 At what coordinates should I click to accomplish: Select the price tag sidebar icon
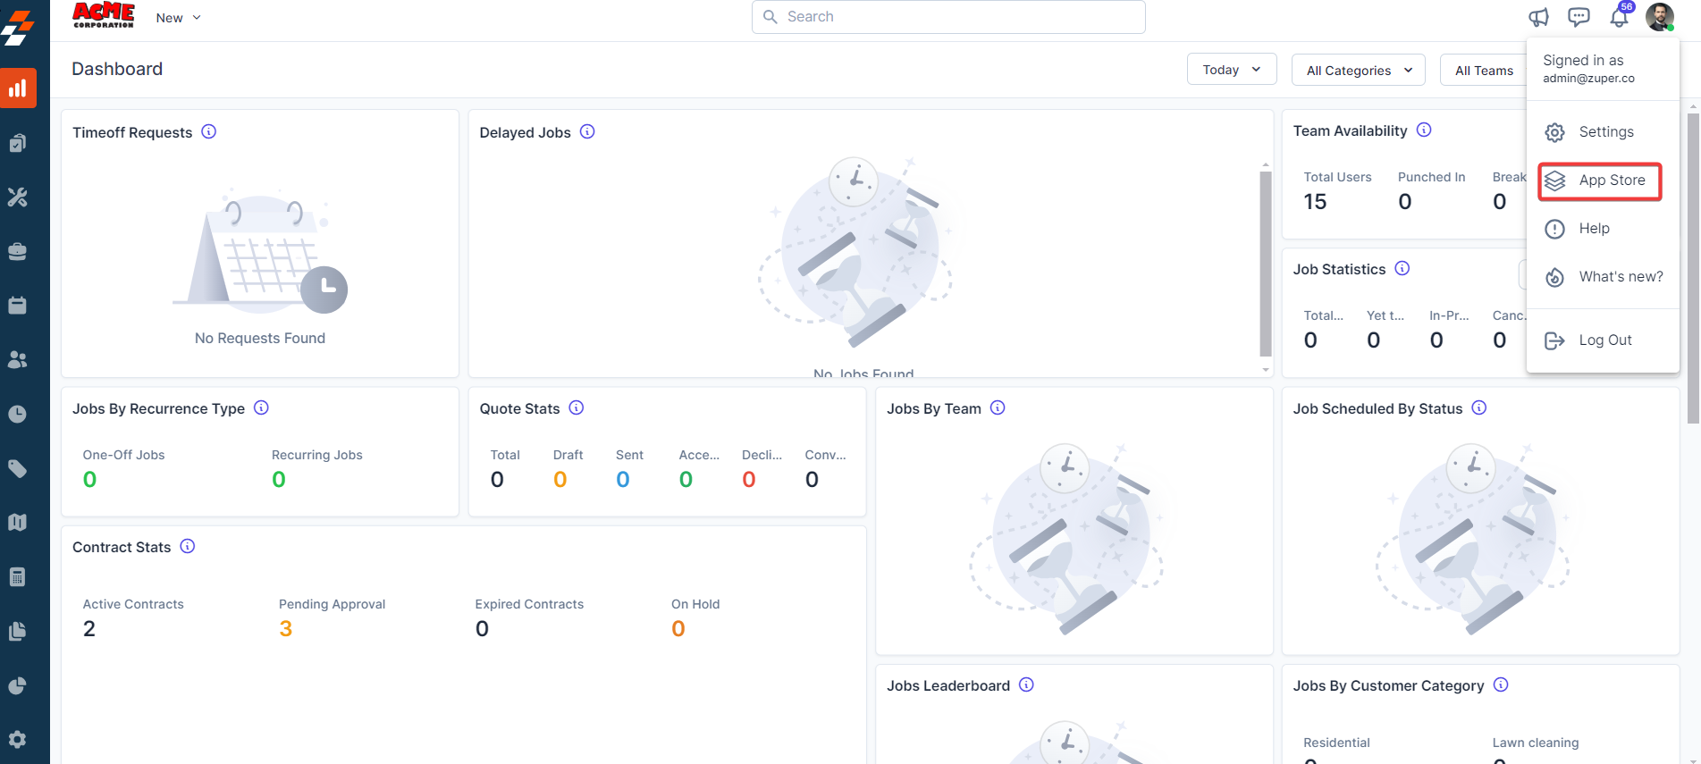pyautogui.click(x=18, y=469)
